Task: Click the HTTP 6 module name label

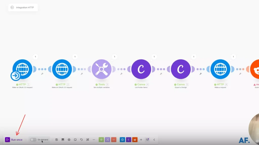Action: point(220,85)
